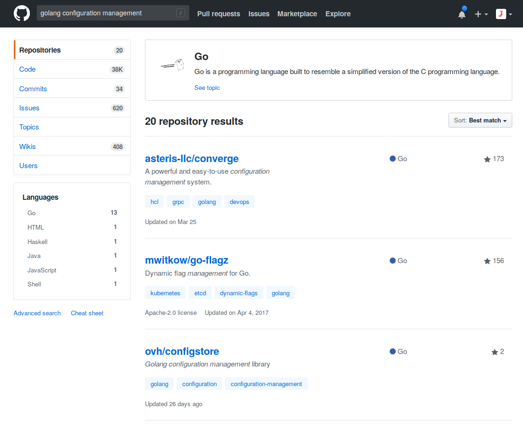Click the "Updated on Mar 25" text
The image size is (523, 428).
pyautogui.click(x=171, y=222)
